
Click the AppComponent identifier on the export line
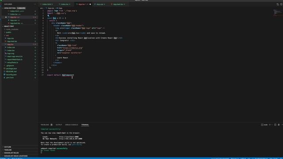[x=68, y=75]
